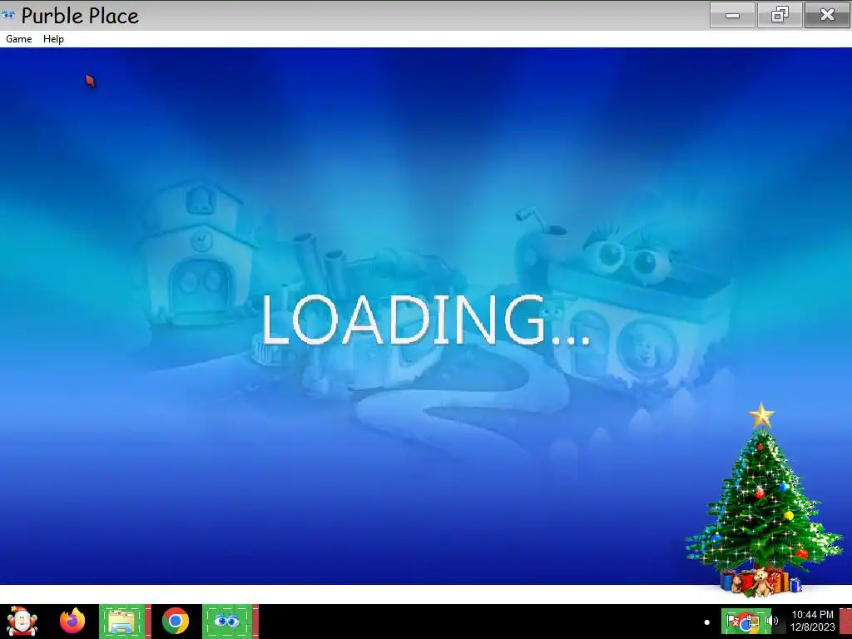Launch Firefox from the taskbar

(72, 621)
